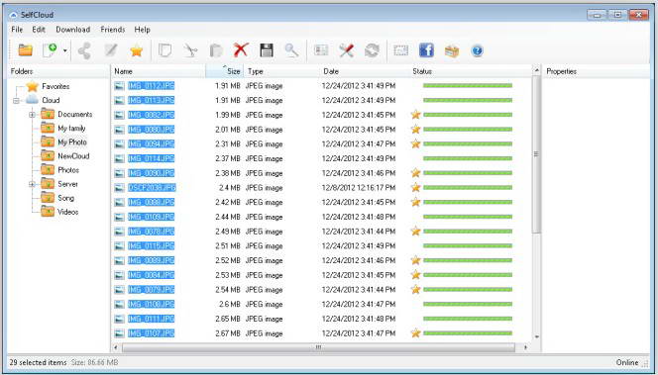The width and height of the screenshot is (658, 375).
Task: Open the Download menu
Action: coord(73,30)
